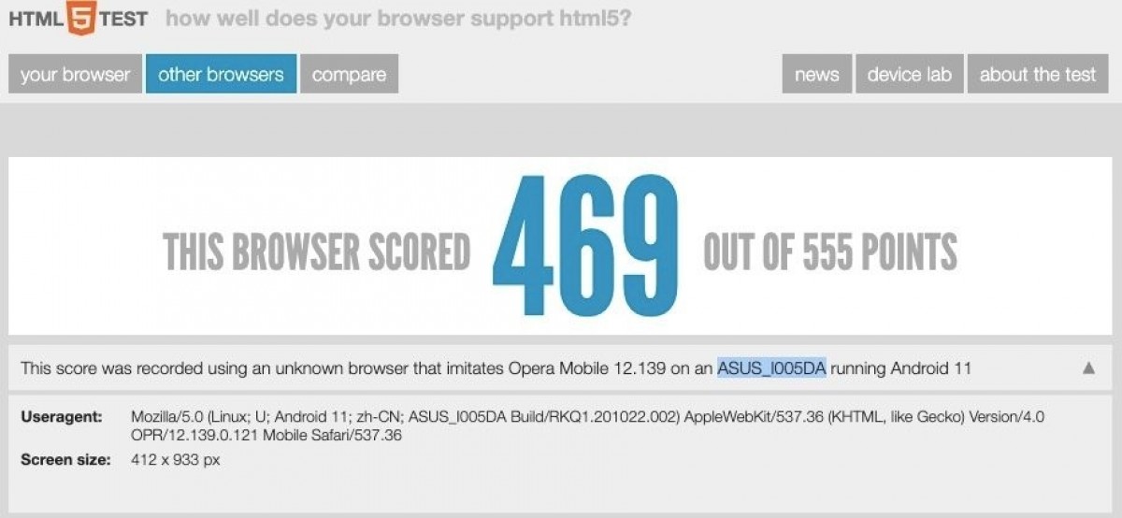
Task: Click the HTML5 shield logo icon
Action: [79, 18]
